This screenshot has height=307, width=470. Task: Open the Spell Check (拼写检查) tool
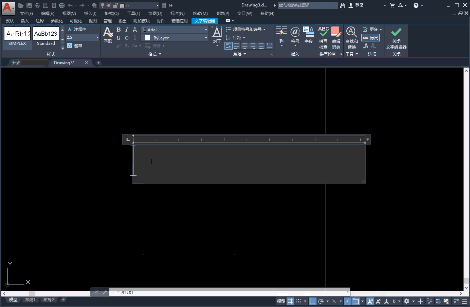pyautogui.click(x=323, y=38)
